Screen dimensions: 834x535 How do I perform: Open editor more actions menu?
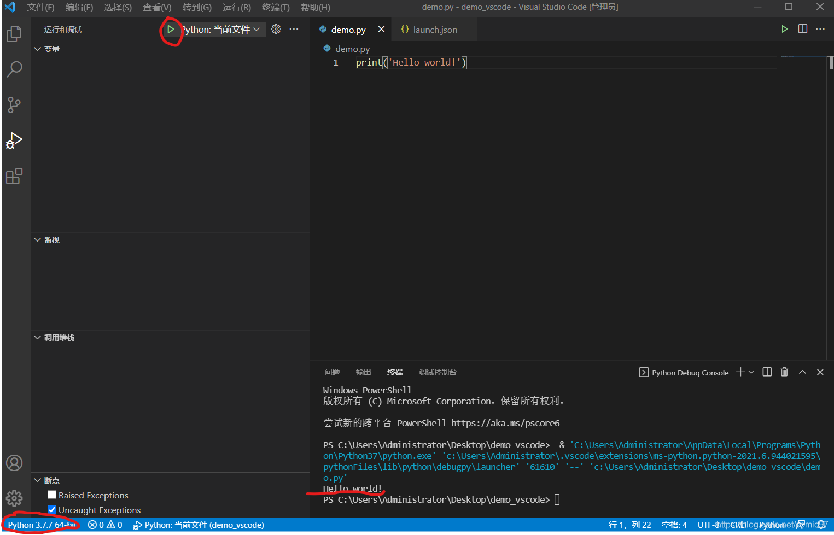coord(820,29)
